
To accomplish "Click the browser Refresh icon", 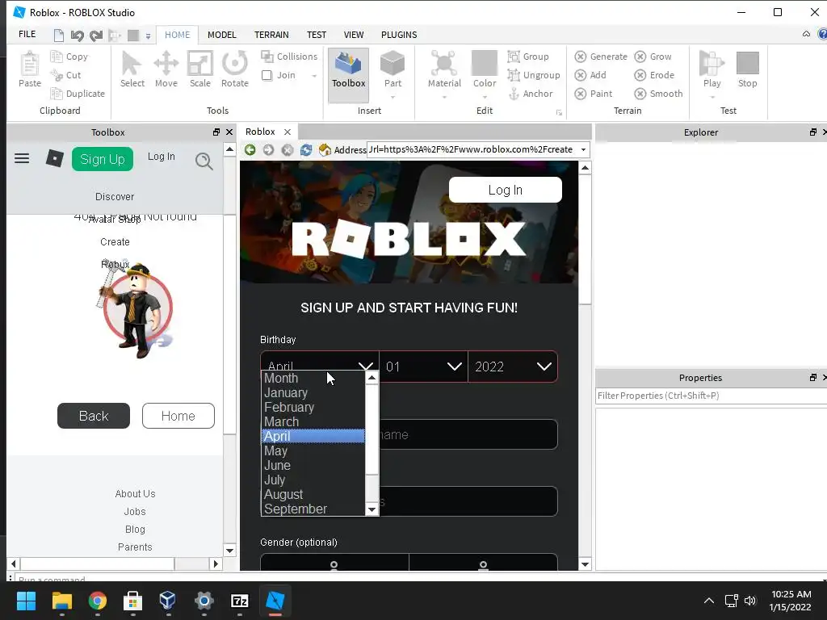I will pyautogui.click(x=306, y=149).
